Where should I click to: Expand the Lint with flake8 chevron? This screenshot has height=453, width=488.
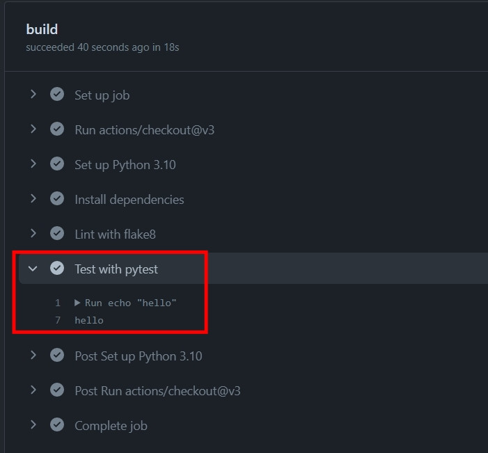33,234
